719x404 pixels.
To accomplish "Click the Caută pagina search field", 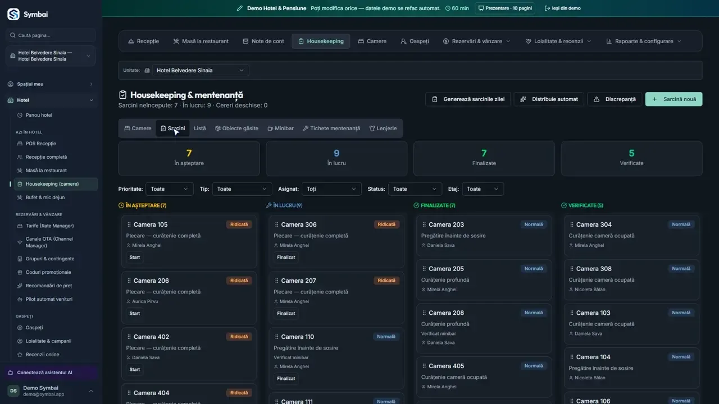I will point(51,35).
